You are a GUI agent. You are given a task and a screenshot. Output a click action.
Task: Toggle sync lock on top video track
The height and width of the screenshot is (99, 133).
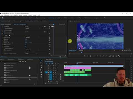click(x=53, y=66)
